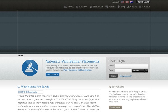
Task: Click the lightbulb icon next to Blog
Action: (x=119, y=6)
